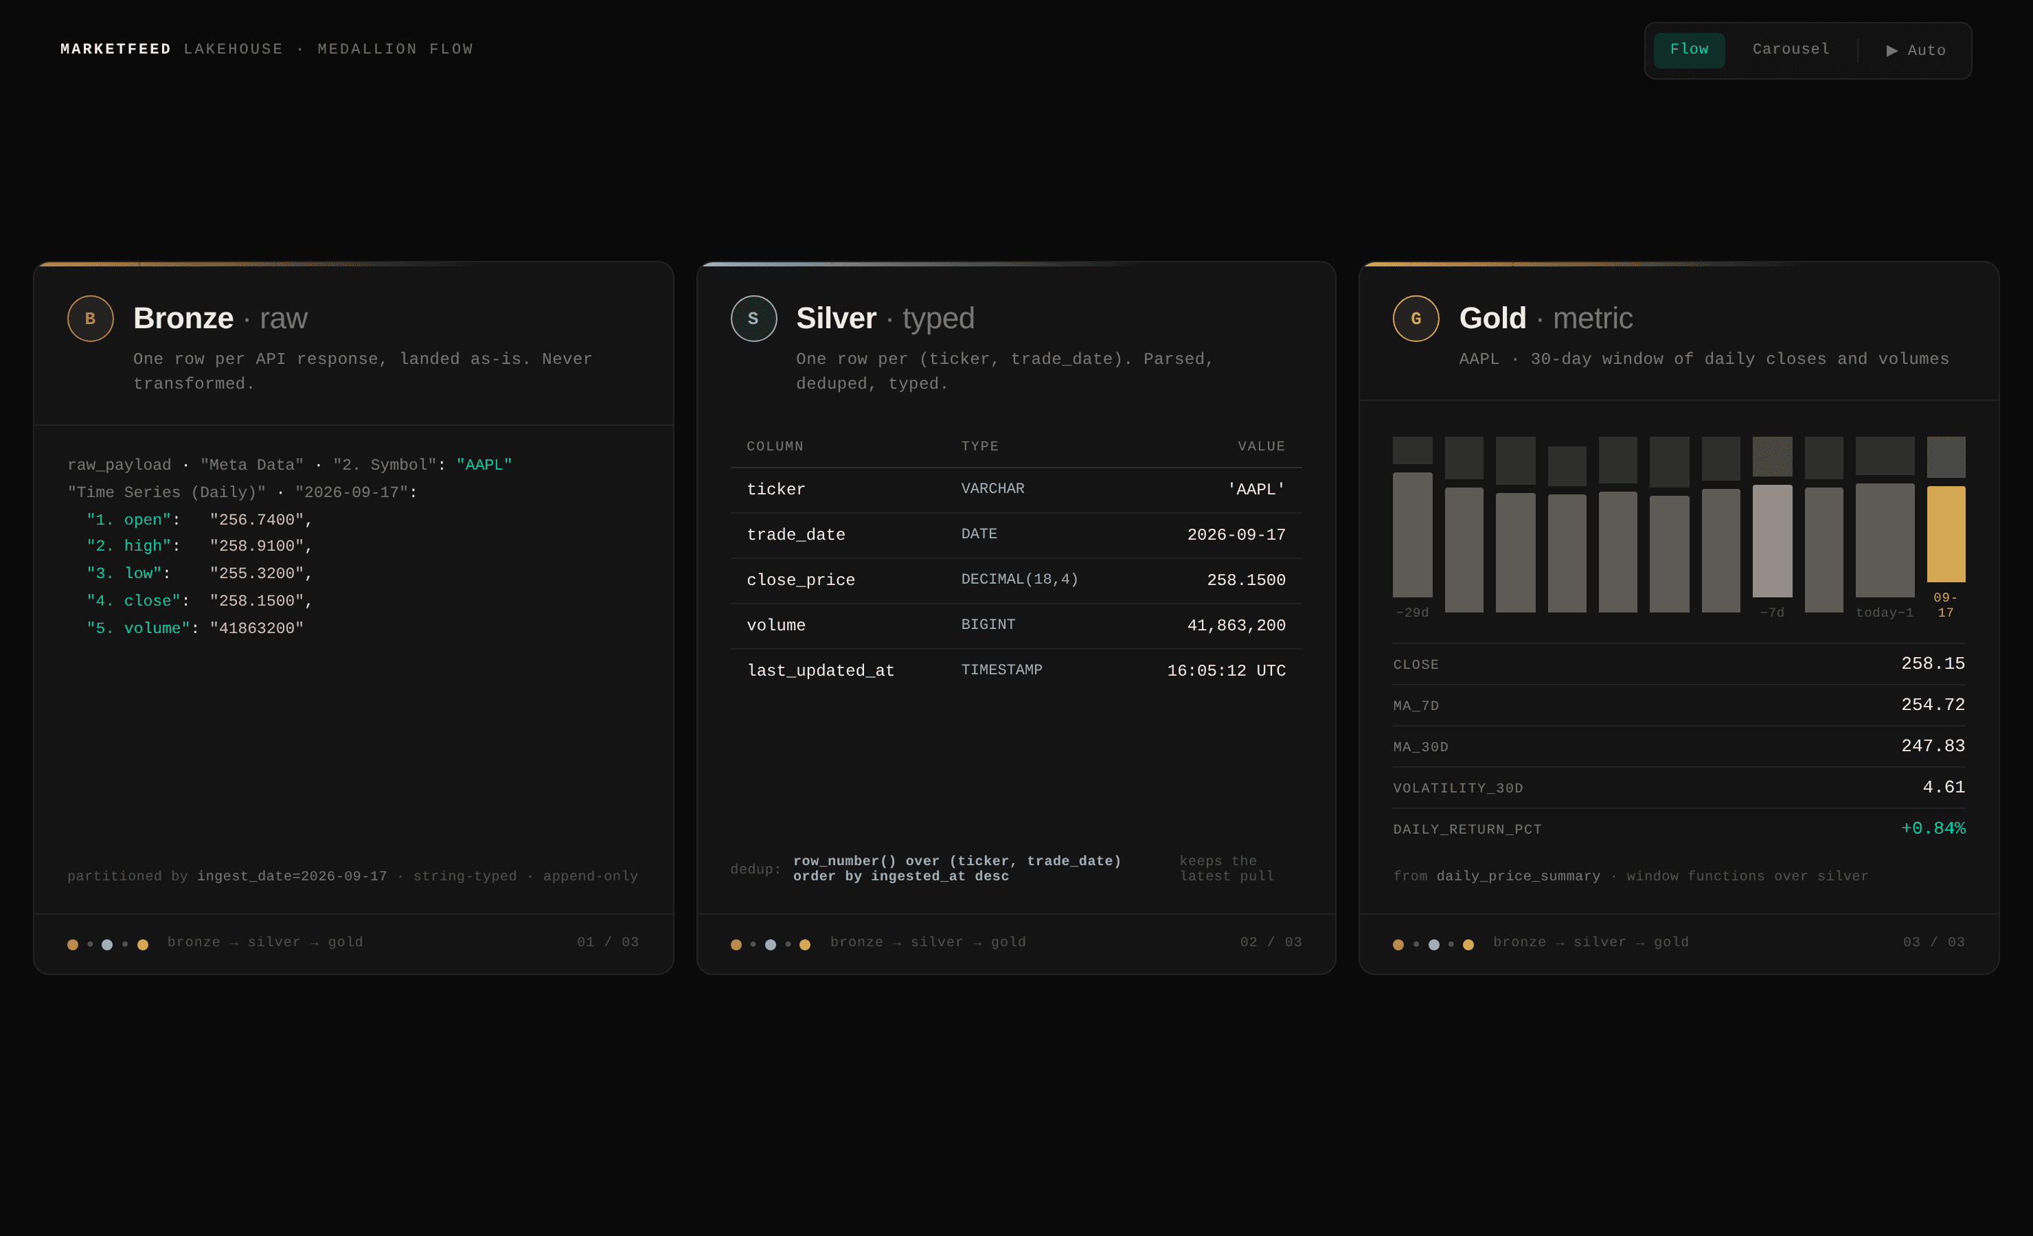Viewport: 2033px width, 1236px height.
Task: Click the VOLATILITY_30D value 4.61
Action: point(1943,787)
